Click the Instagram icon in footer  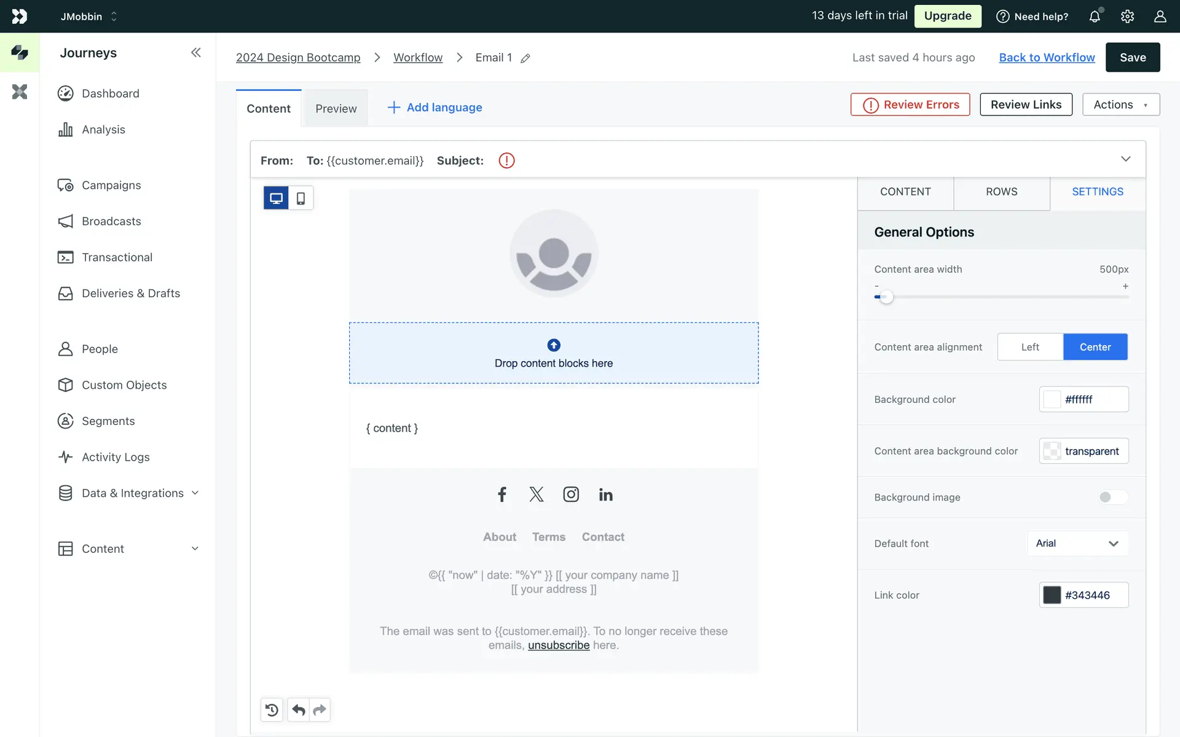571,494
